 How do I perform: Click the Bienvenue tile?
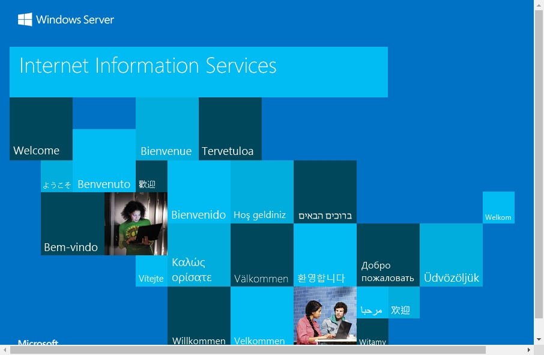click(168, 129)
